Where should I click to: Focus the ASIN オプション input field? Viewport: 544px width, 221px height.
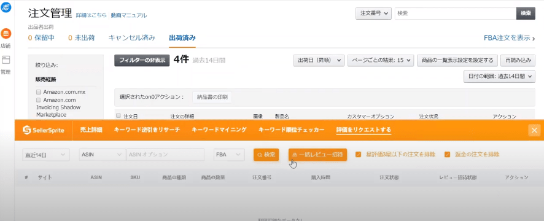[x=165, y=154]
